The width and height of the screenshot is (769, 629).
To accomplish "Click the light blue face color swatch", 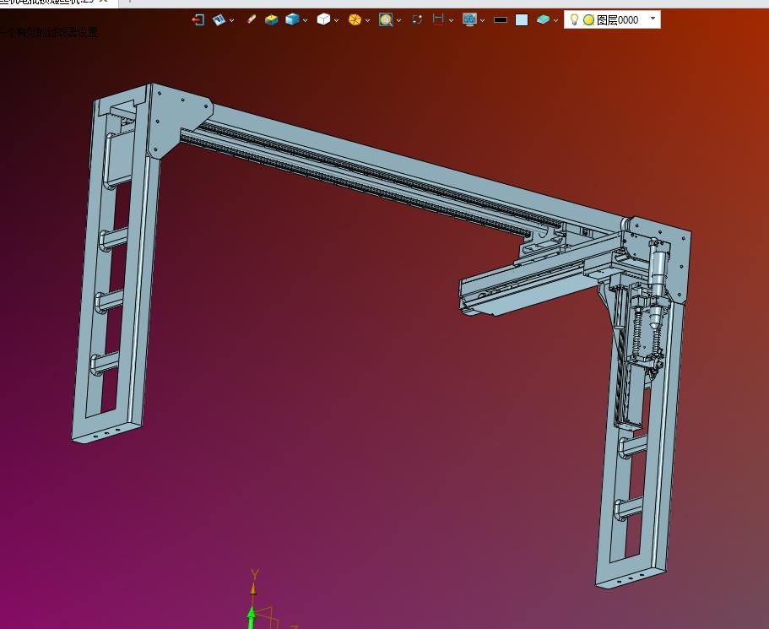I will 522,20.
